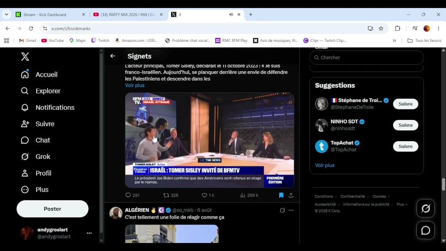Reply to the post with 291 comments
Image resolution: width=446 pixels, height=251 pixels.
coord(132,195)
